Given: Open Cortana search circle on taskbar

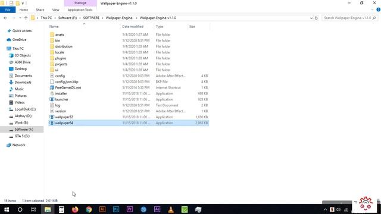Looking at the screenshot, I should pos(20,209).
